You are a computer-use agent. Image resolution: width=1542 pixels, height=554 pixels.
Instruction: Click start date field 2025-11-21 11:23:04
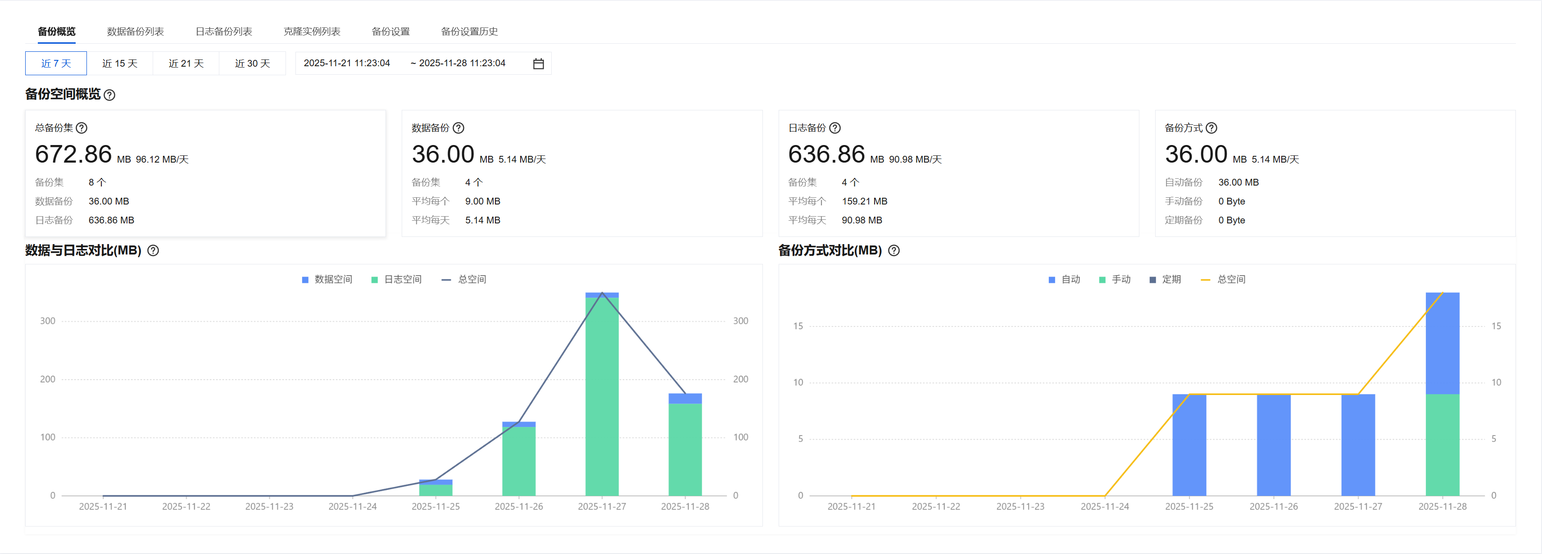pyautogui.click(x=347, y=64)
